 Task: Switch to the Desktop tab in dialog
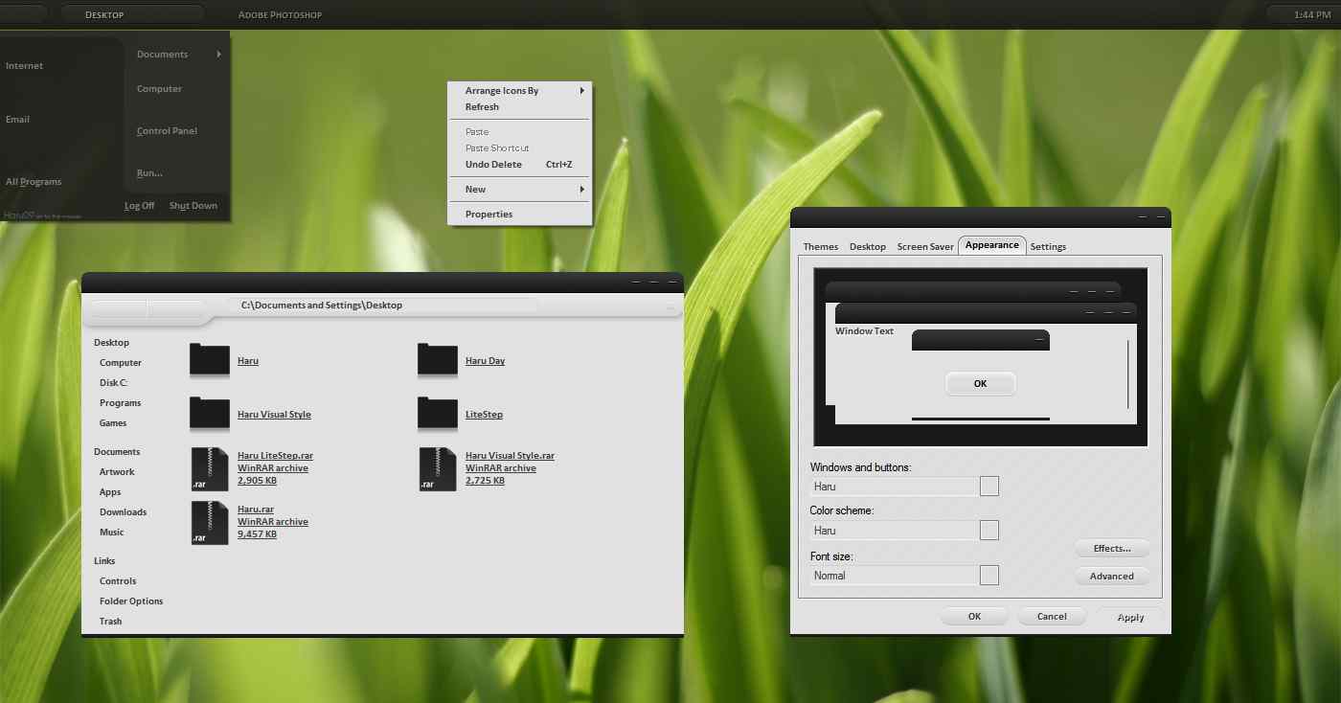868,247
